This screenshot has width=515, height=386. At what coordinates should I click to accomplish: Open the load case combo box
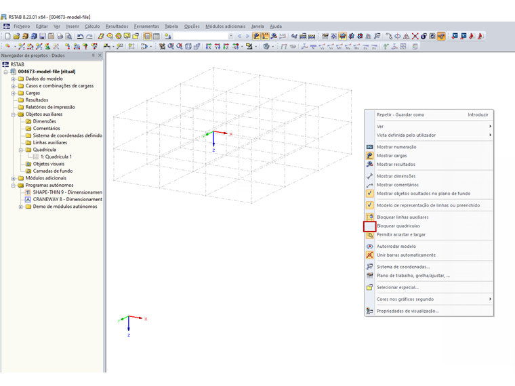tap(204, 36)
